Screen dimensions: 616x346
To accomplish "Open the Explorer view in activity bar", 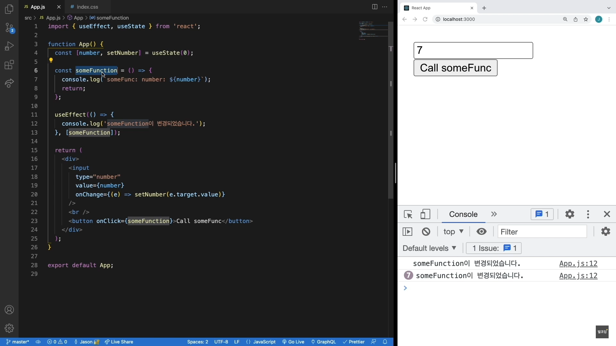I will [9, 9].
